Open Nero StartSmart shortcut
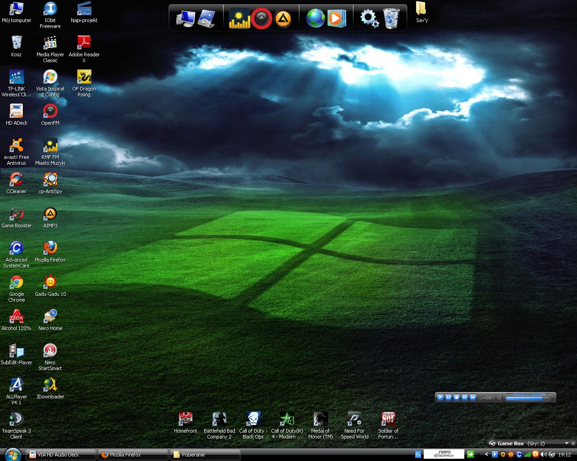The height and width of the screenshot is (461, 577). coord(50,357)
